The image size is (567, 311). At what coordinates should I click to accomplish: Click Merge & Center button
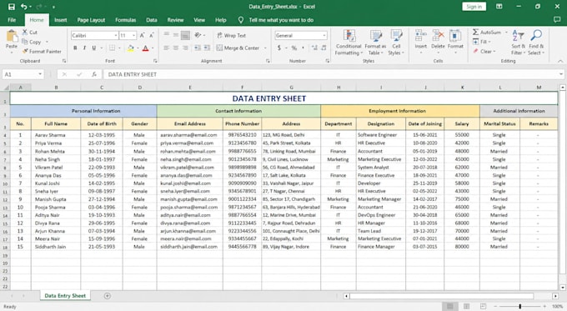(238, 48)
